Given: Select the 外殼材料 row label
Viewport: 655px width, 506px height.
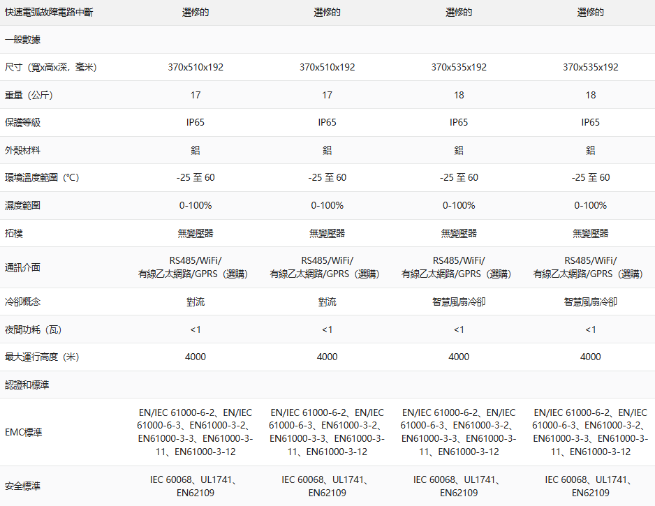Looking at the screenshot, I should (22, 150).
